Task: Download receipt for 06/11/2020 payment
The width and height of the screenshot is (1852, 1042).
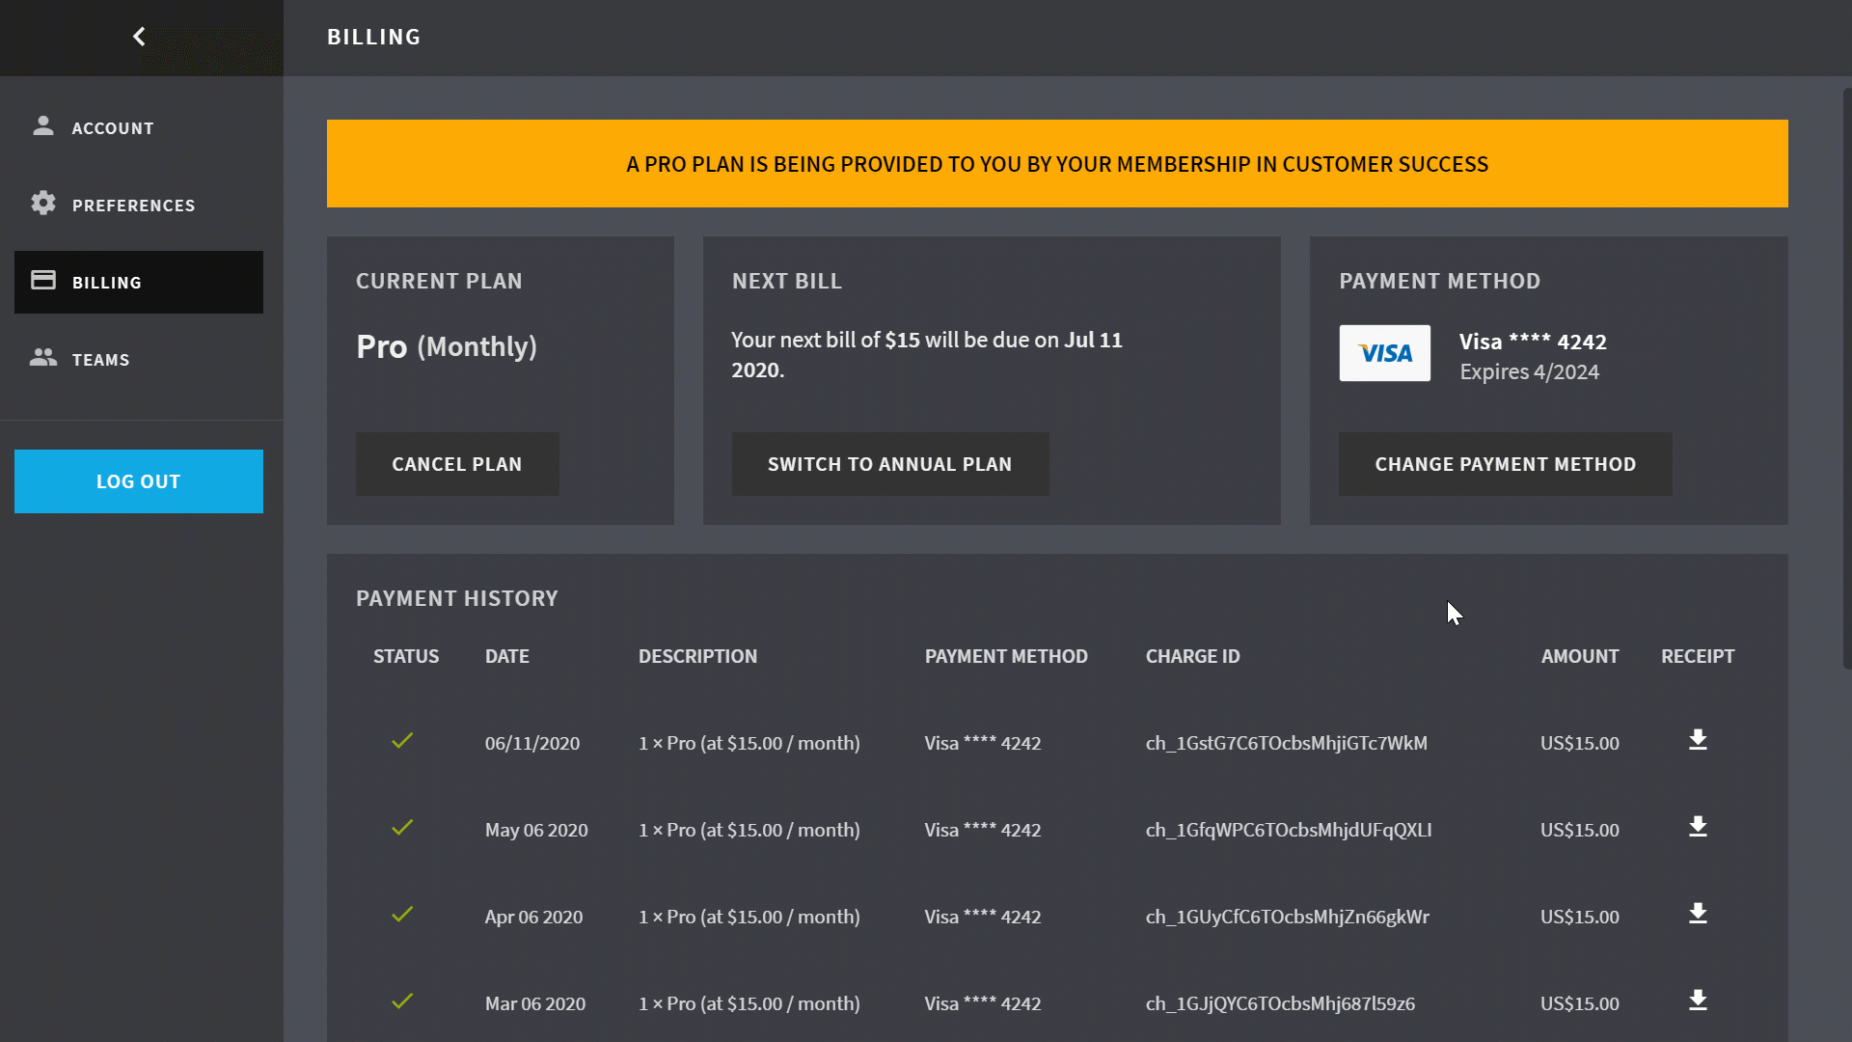Action: point(1698,740)
